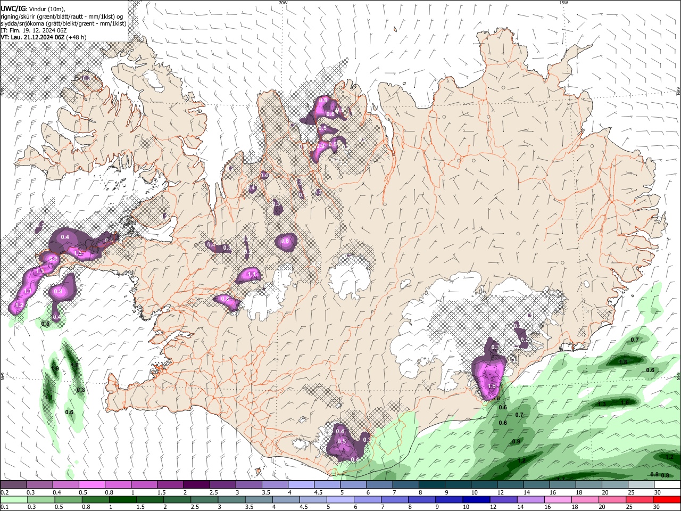Click the '30' label in rain legend scale

657,507
